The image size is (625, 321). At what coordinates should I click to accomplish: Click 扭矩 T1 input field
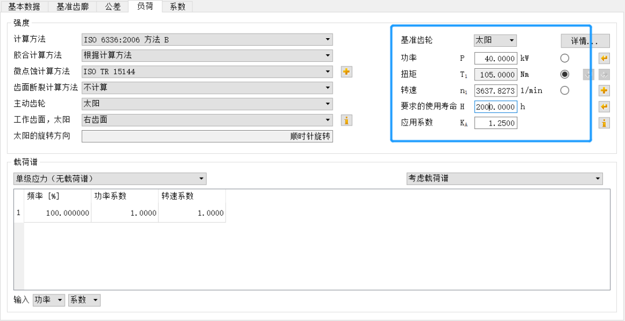(x=495, y=75)
